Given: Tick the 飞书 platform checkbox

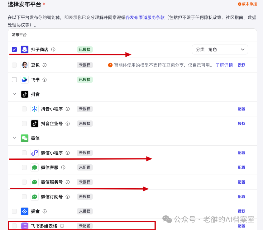Looking at the screenshot, I should 14,80.
